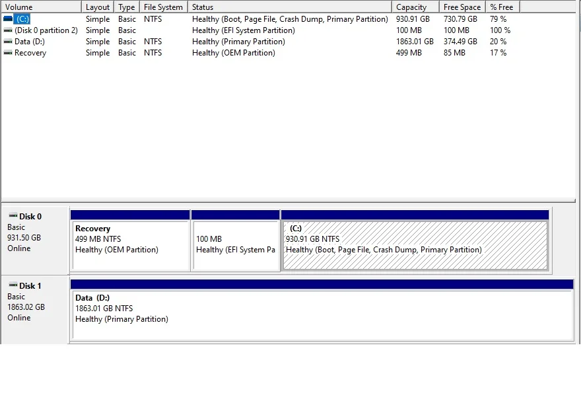Image resolution: width=581 pixels, height=407 pixels.
Task: Click the Disk 1 label
Action: (x=30, y=286)
